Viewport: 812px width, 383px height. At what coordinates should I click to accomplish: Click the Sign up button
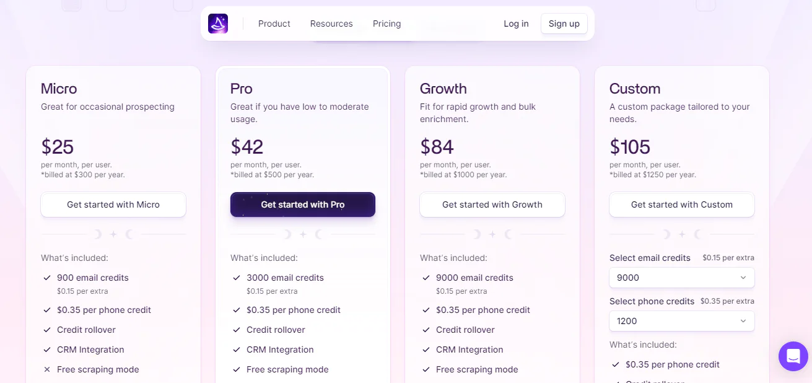[x=564, y=24]
